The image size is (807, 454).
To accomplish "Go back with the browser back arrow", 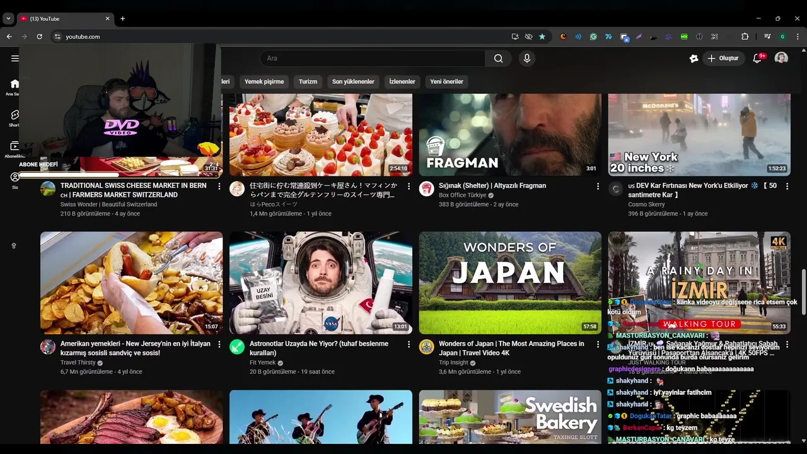I will pyautogui.click(x=9, y=37).
